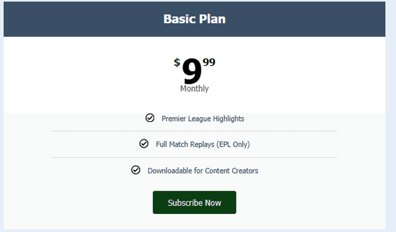Click blank header area left of Basic Plan title

[74, 19]
